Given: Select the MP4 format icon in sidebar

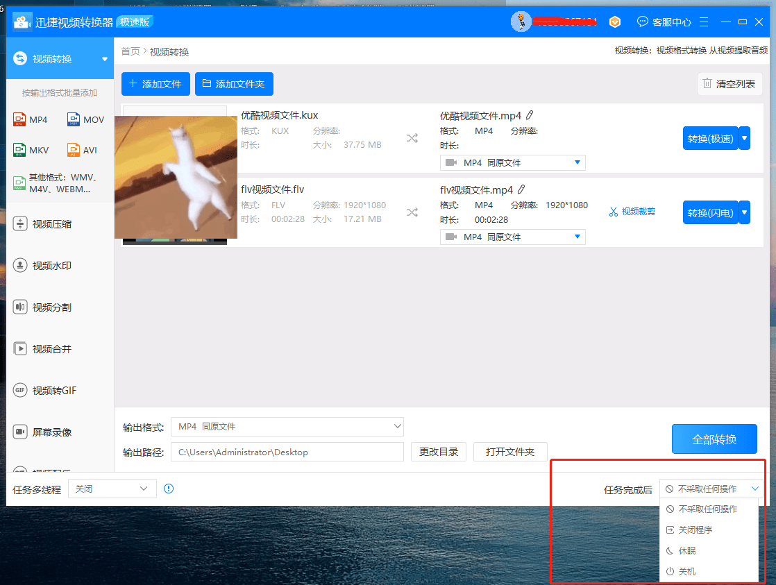Looking at the screenshot, I should pos(19,119).
